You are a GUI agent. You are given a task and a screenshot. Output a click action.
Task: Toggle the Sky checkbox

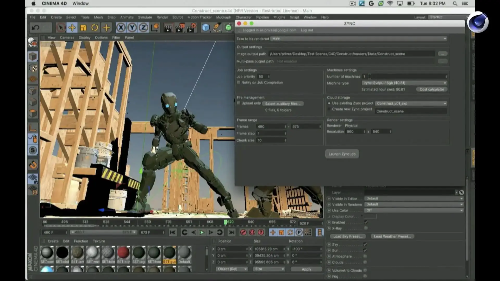point(365,244)
